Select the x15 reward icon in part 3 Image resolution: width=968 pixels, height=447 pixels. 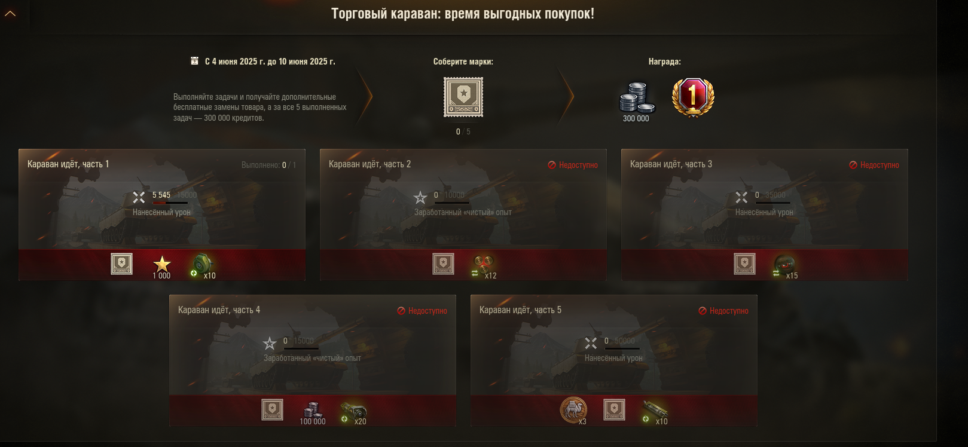pyautogui.click(x=784, y=265)
